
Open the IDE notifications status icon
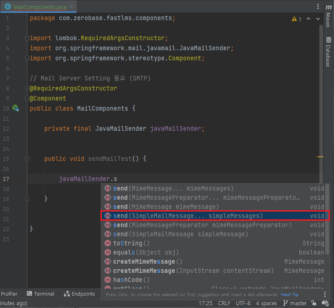(x=325, y=303)
